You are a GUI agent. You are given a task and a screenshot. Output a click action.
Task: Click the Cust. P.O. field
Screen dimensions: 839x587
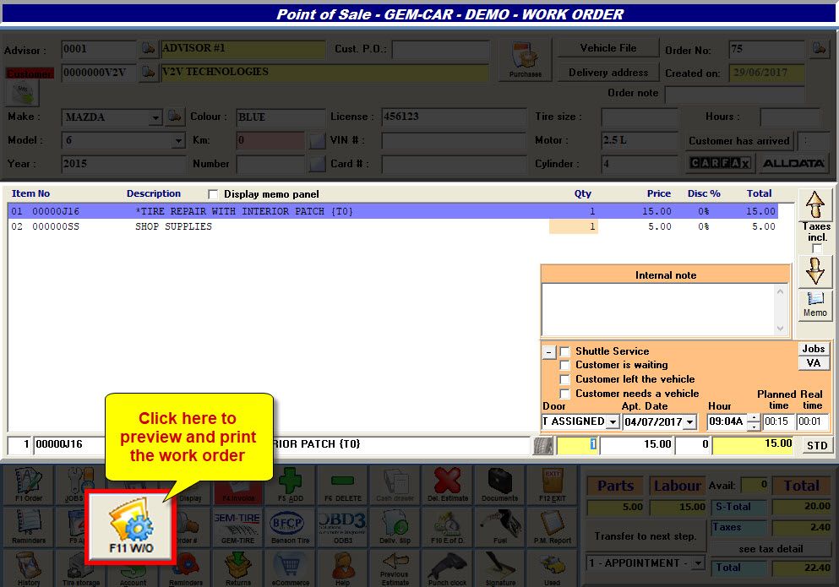(440, 50)
